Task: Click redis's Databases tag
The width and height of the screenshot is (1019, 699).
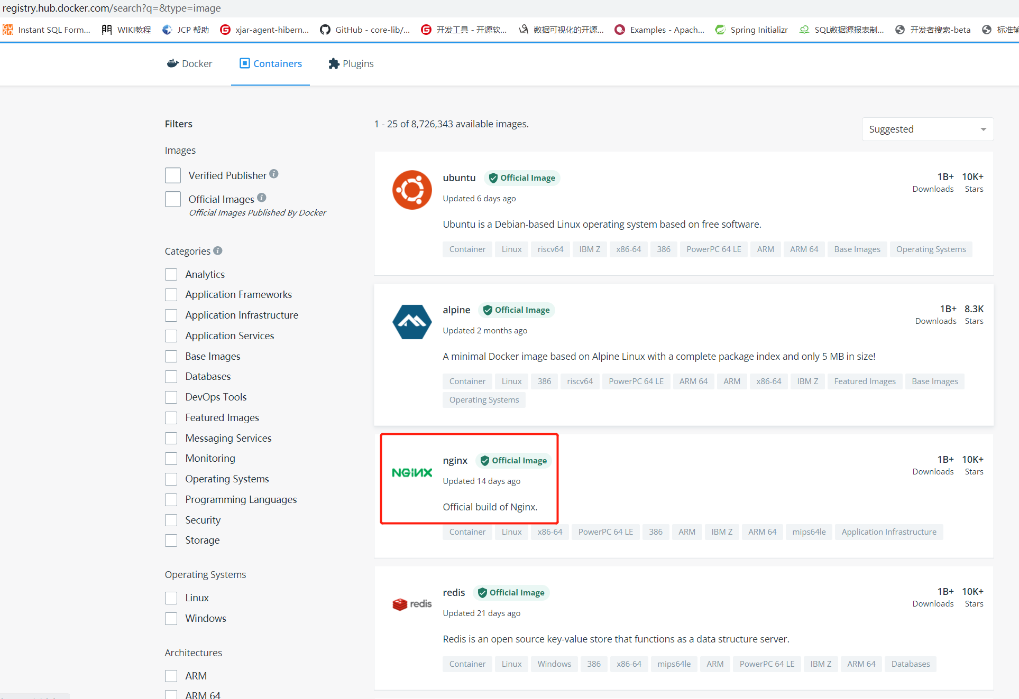Action: [910, 664]
